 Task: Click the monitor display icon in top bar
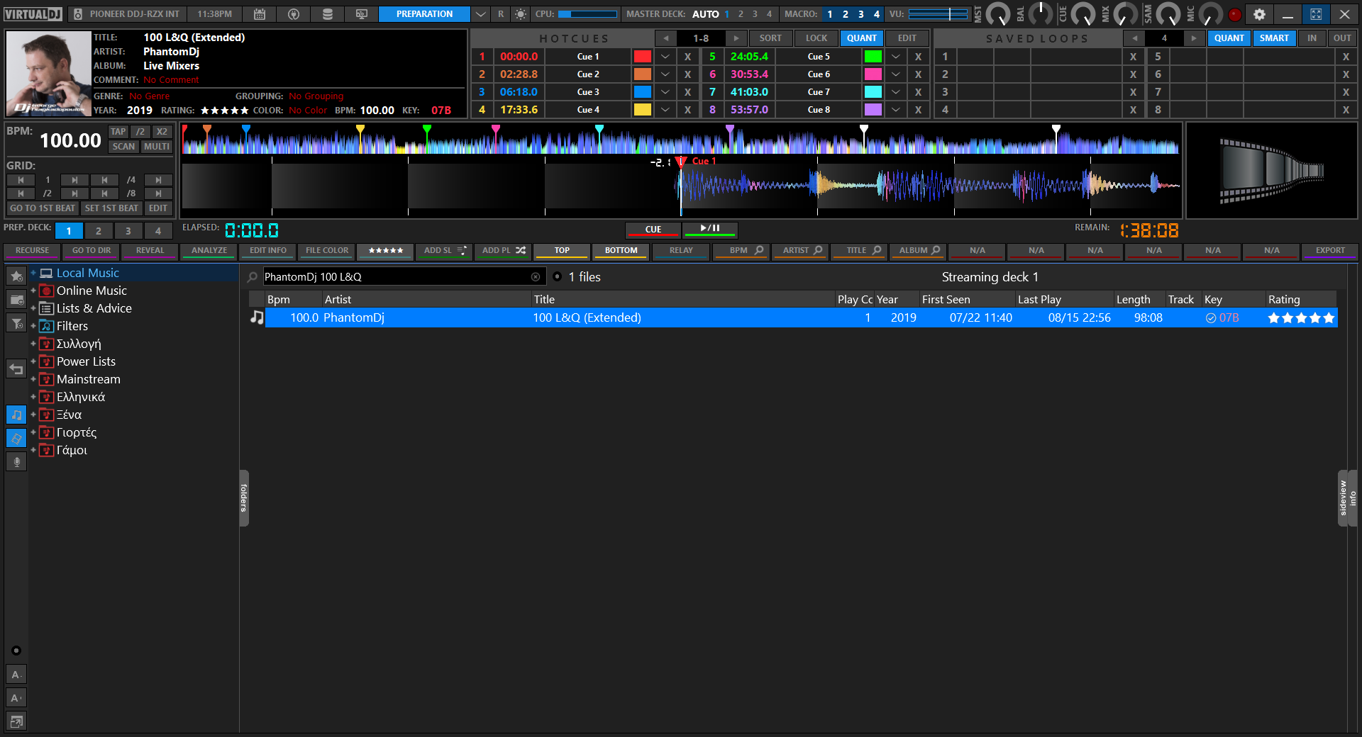362,14
